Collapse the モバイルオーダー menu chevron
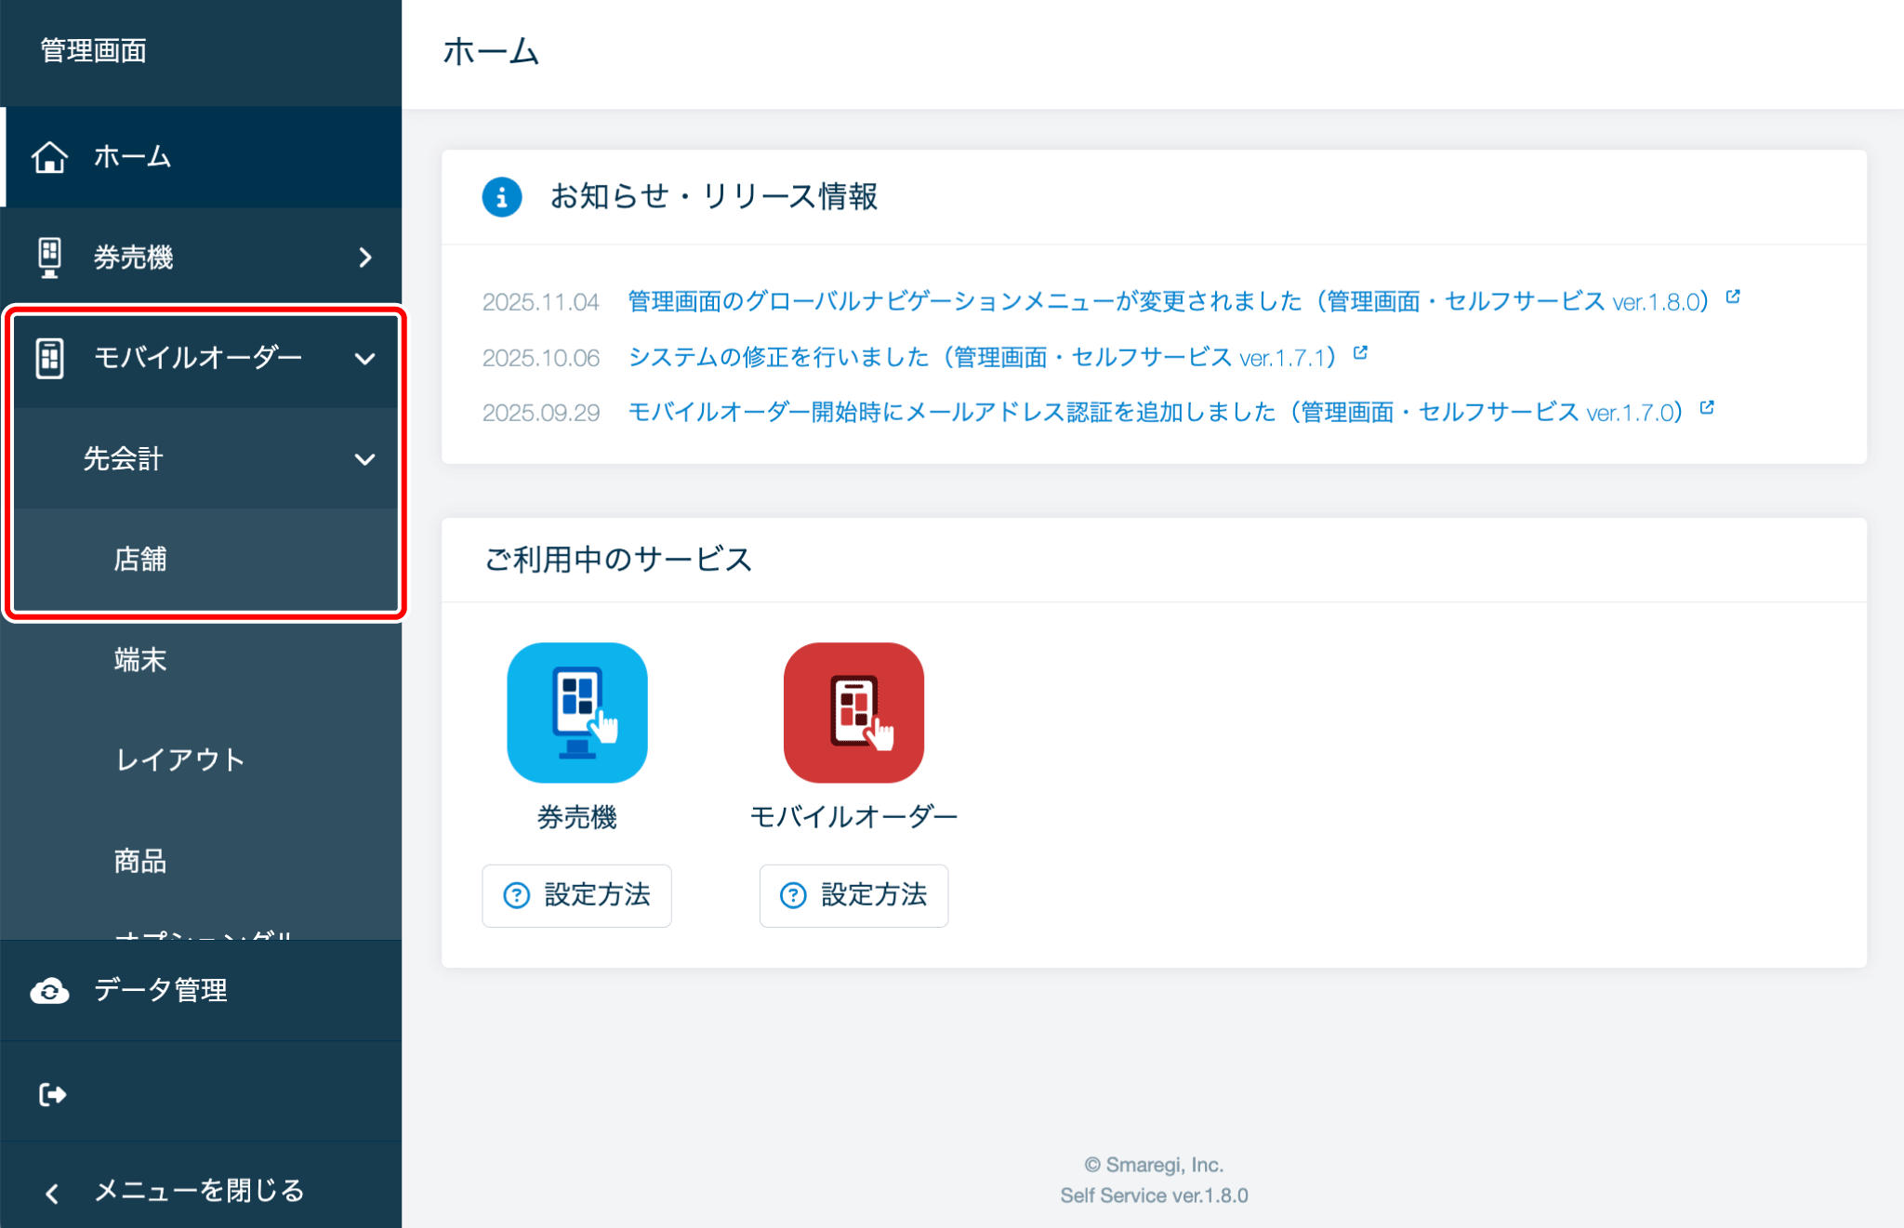The height and width of the screenshot is (1228, 1904). [x=365, y=359]
